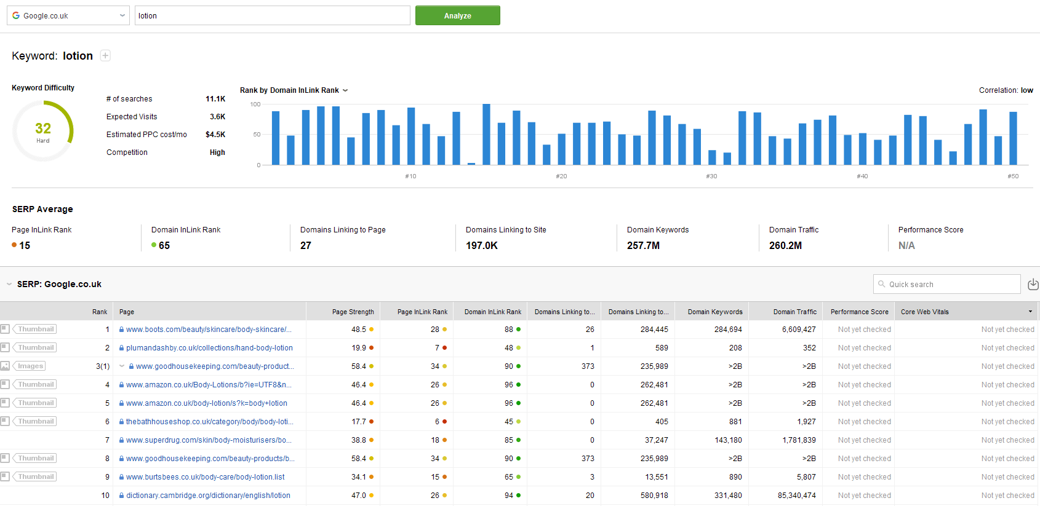This screenshot has height=506, width=1040.
Task: Select domain keywords cell '331,480'
Action: pyautogui.click(x=728, y=496)
